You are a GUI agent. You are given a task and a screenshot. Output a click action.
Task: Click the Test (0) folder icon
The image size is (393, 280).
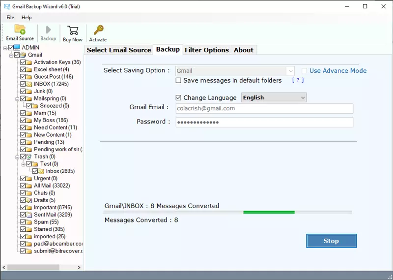click(x=35, y=164)
